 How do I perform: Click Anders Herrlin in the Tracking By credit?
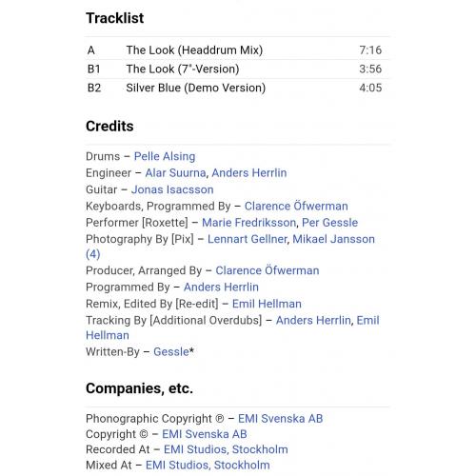point(313,320)
